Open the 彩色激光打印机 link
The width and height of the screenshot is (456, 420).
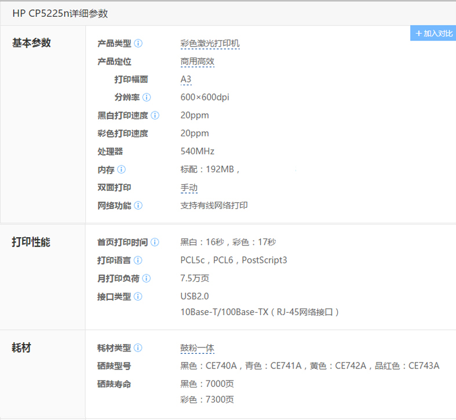(x=210, y=44)
